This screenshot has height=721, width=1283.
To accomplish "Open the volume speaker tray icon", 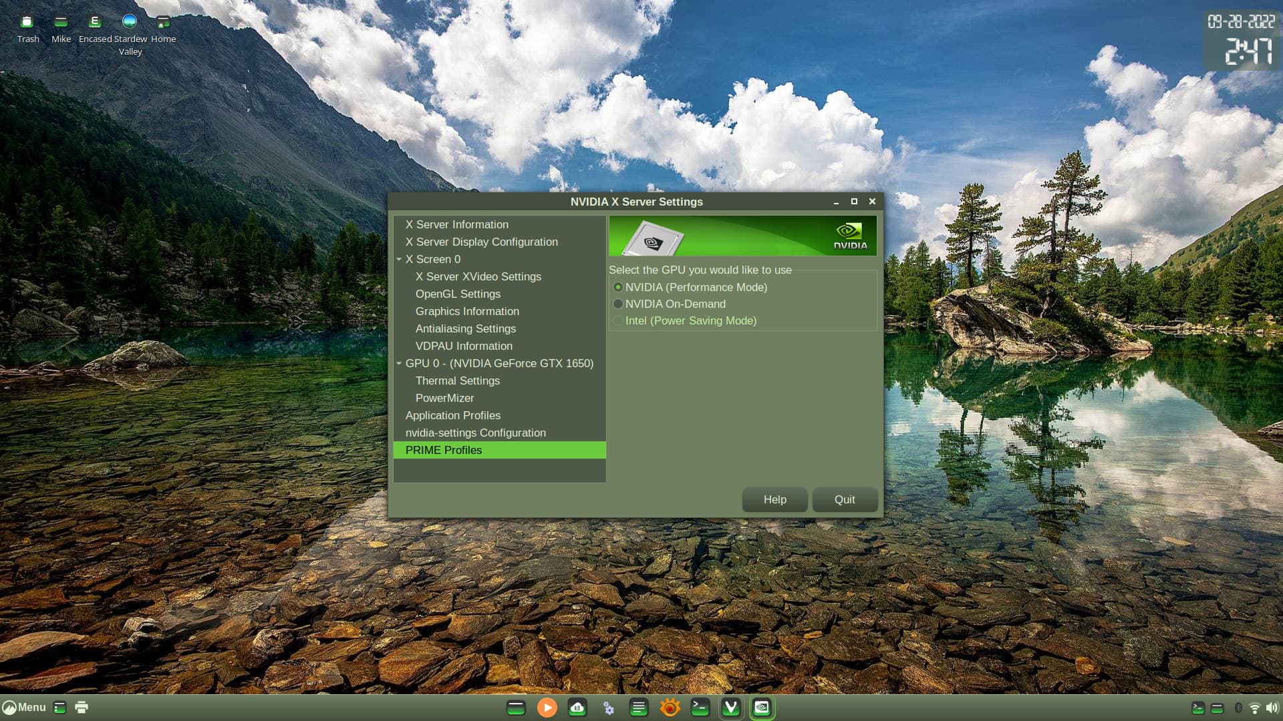I will click(1271, 708).
